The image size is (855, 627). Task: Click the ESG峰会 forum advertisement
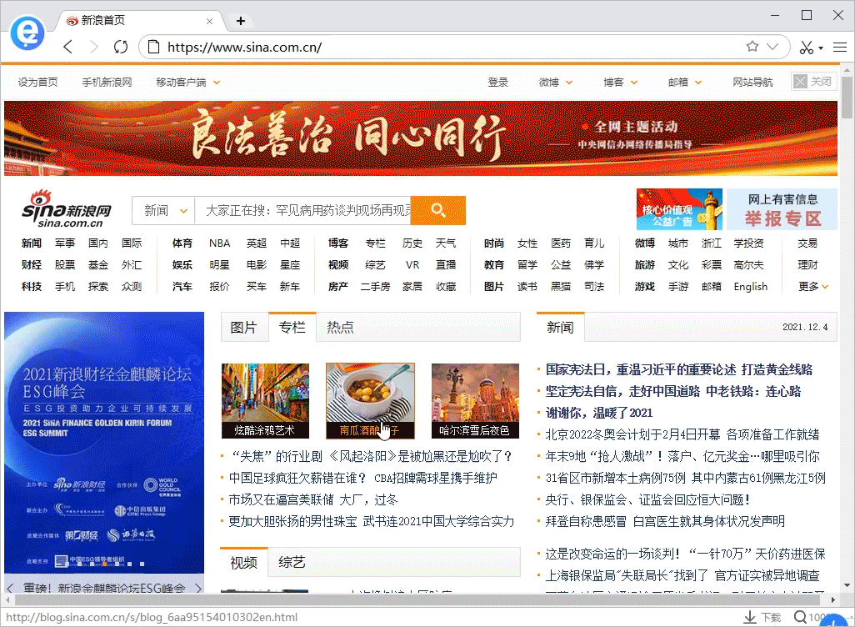tap(104, 443)
